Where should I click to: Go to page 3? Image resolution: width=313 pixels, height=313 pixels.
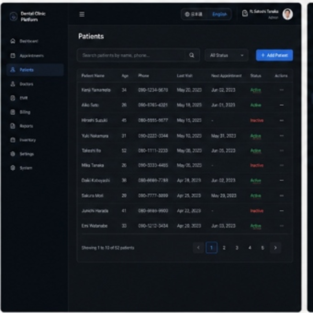[x=237, y=248]
